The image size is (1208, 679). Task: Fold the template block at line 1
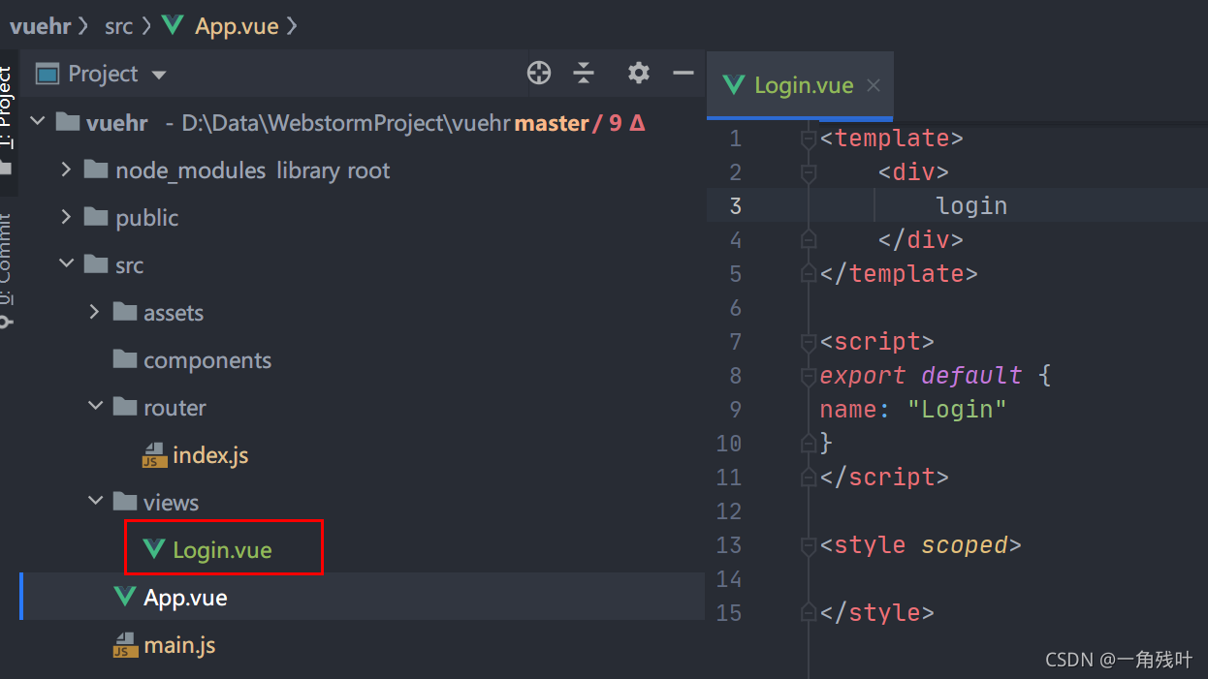809,139
